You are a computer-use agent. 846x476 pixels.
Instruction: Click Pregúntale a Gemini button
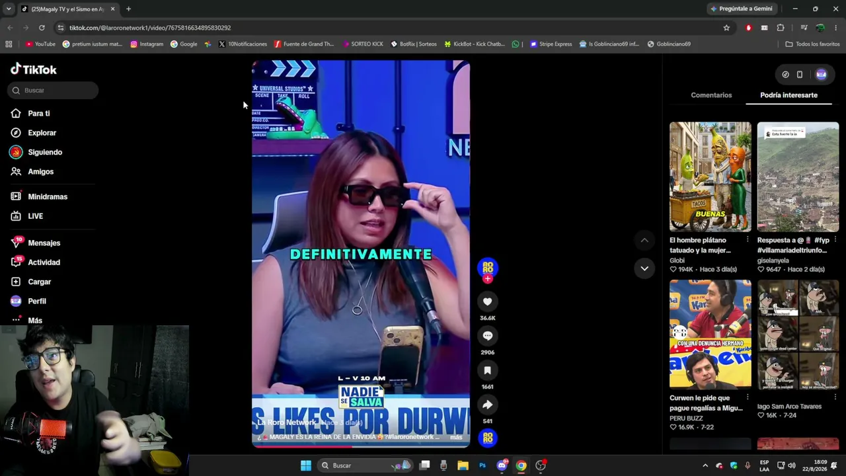pos(740,9)
